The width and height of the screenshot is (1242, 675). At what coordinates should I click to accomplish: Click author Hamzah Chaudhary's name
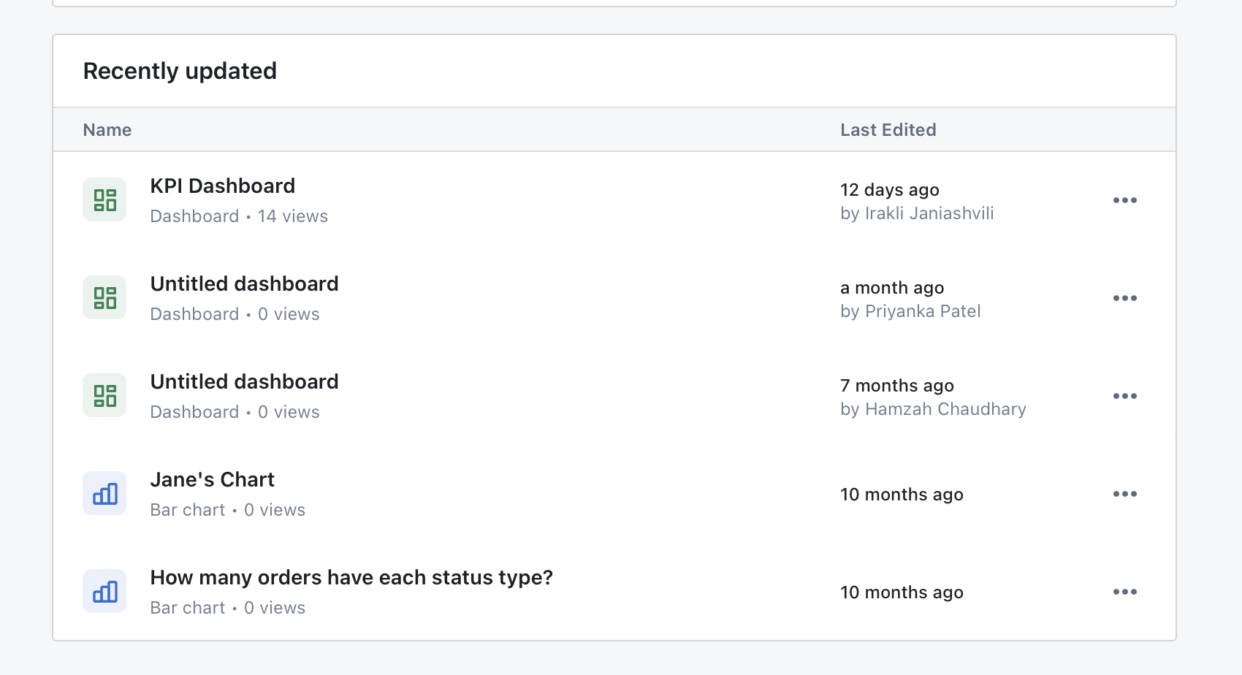pyautogui.click(x=945, y=409)
